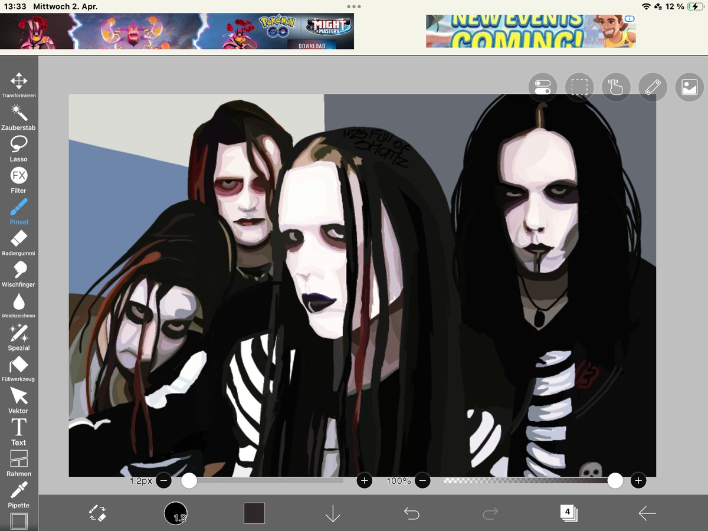Viewport: 708px width, 531px height.
Task: Open the New Events Coming ad banner
Action: (x=531, y=31)
